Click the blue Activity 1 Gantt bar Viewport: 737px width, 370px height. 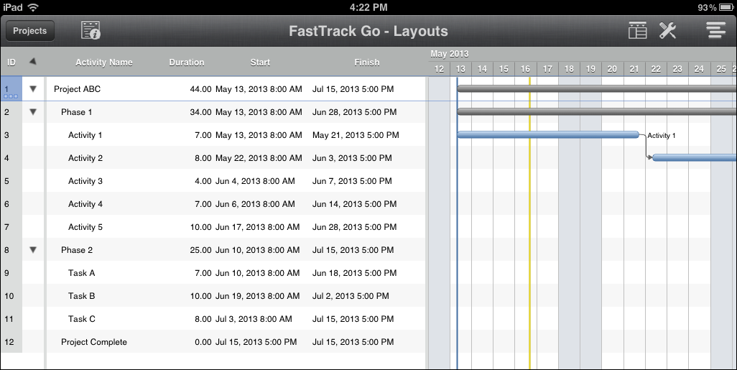[x=547, y=134]
